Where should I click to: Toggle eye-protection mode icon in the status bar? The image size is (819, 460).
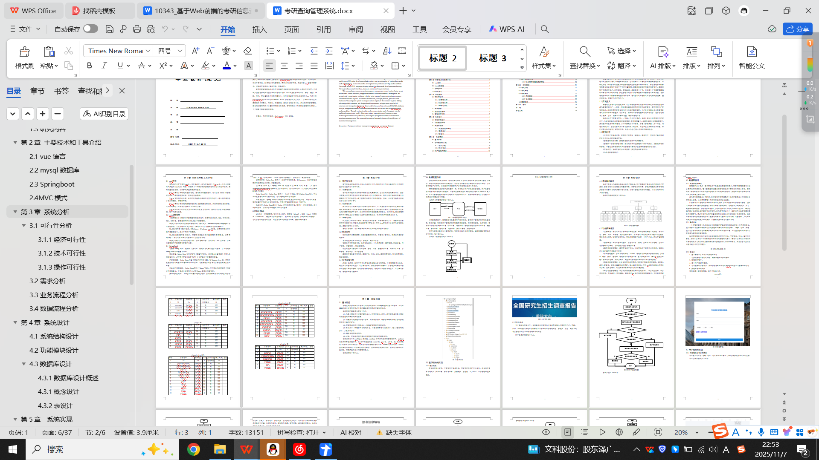pyautogui.click(x=546, y=432)
